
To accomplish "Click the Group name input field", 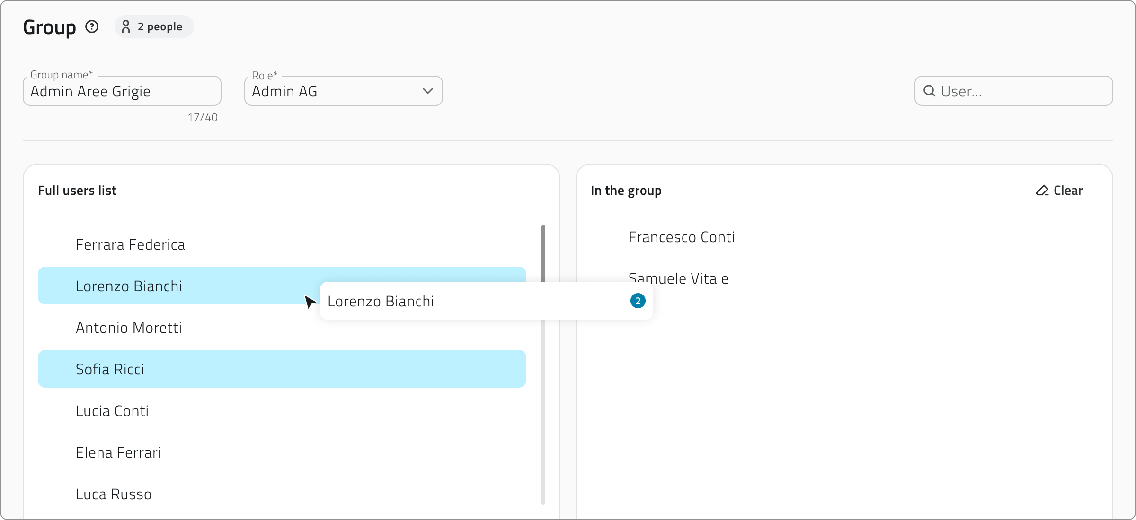I will pos(122,91).
